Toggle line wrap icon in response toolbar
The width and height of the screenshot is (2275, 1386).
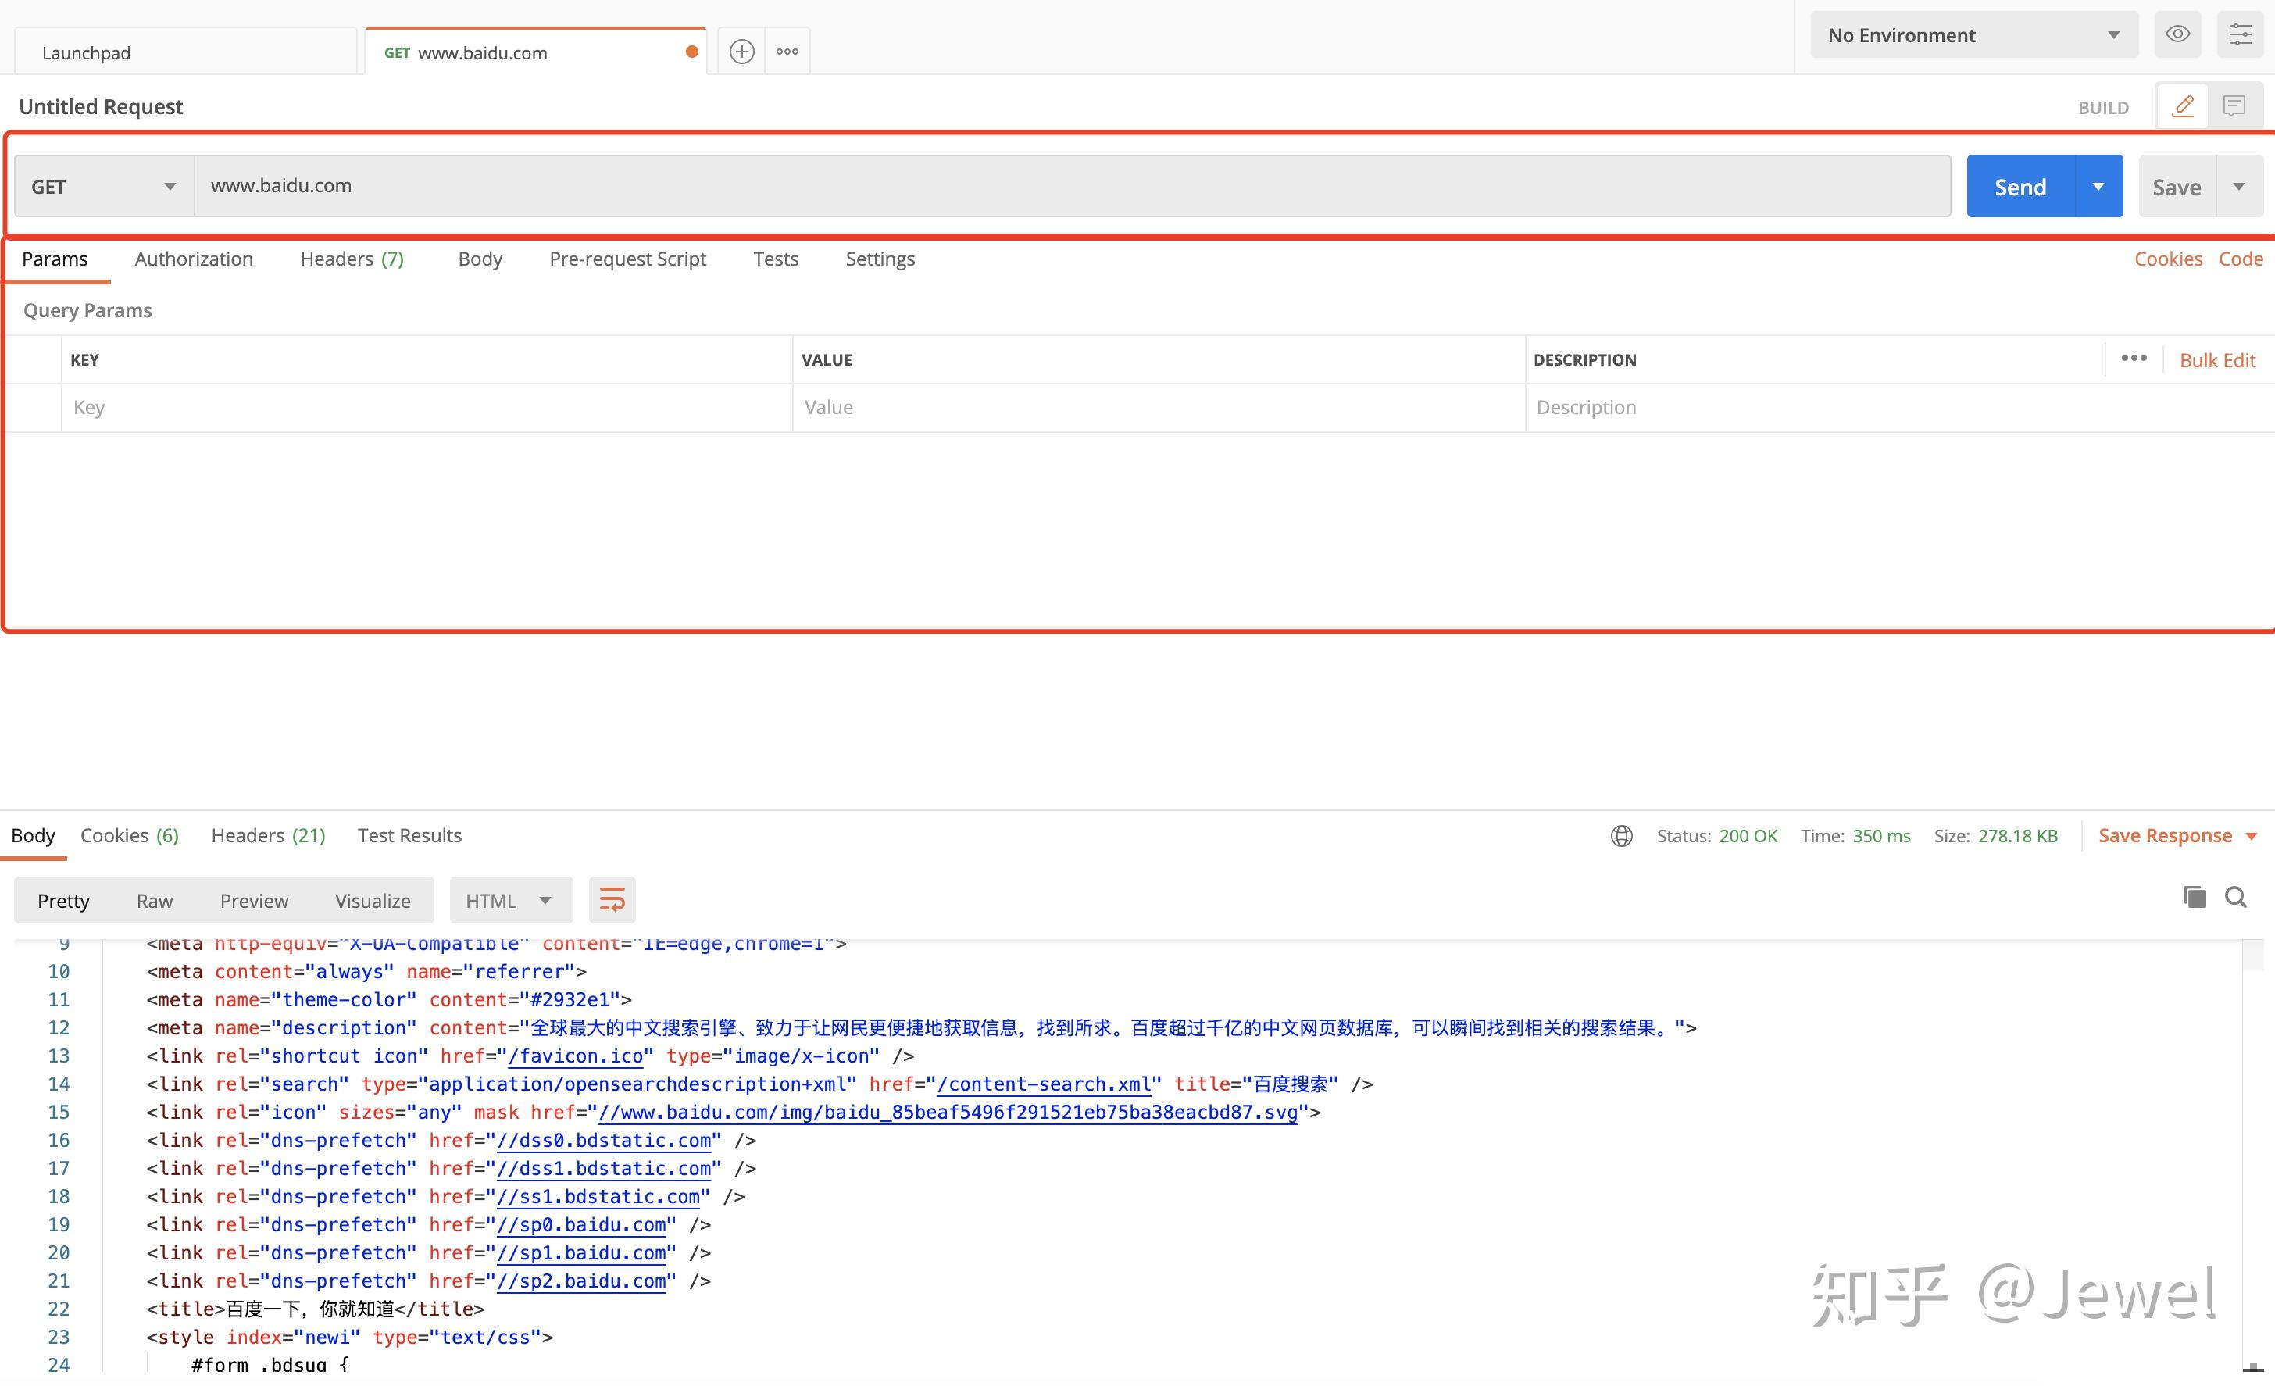pyautogui.click(x=612, y=900)
